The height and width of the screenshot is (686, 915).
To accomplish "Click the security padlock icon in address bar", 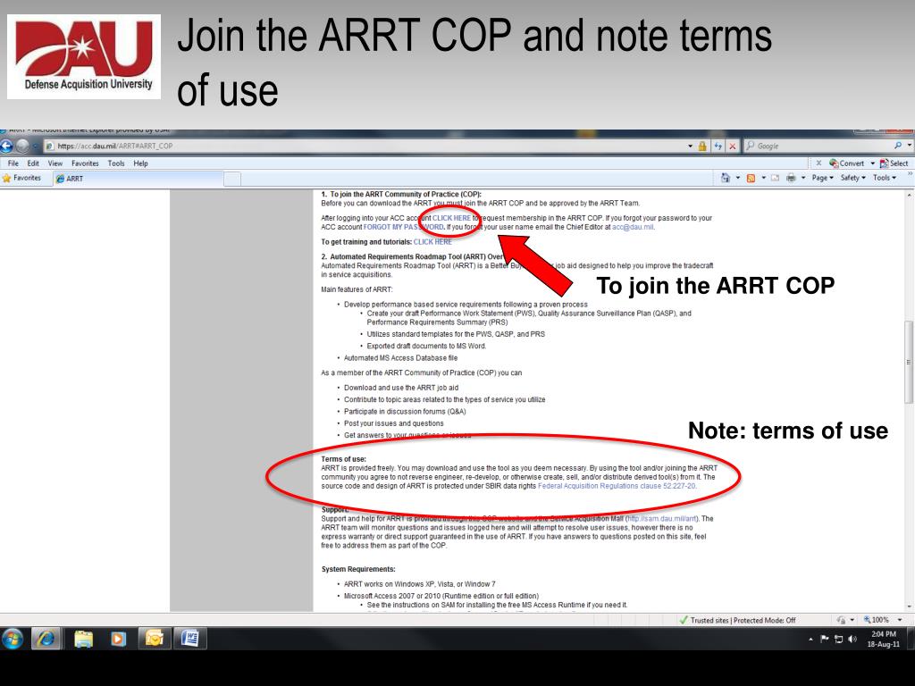I will (702, 146).
